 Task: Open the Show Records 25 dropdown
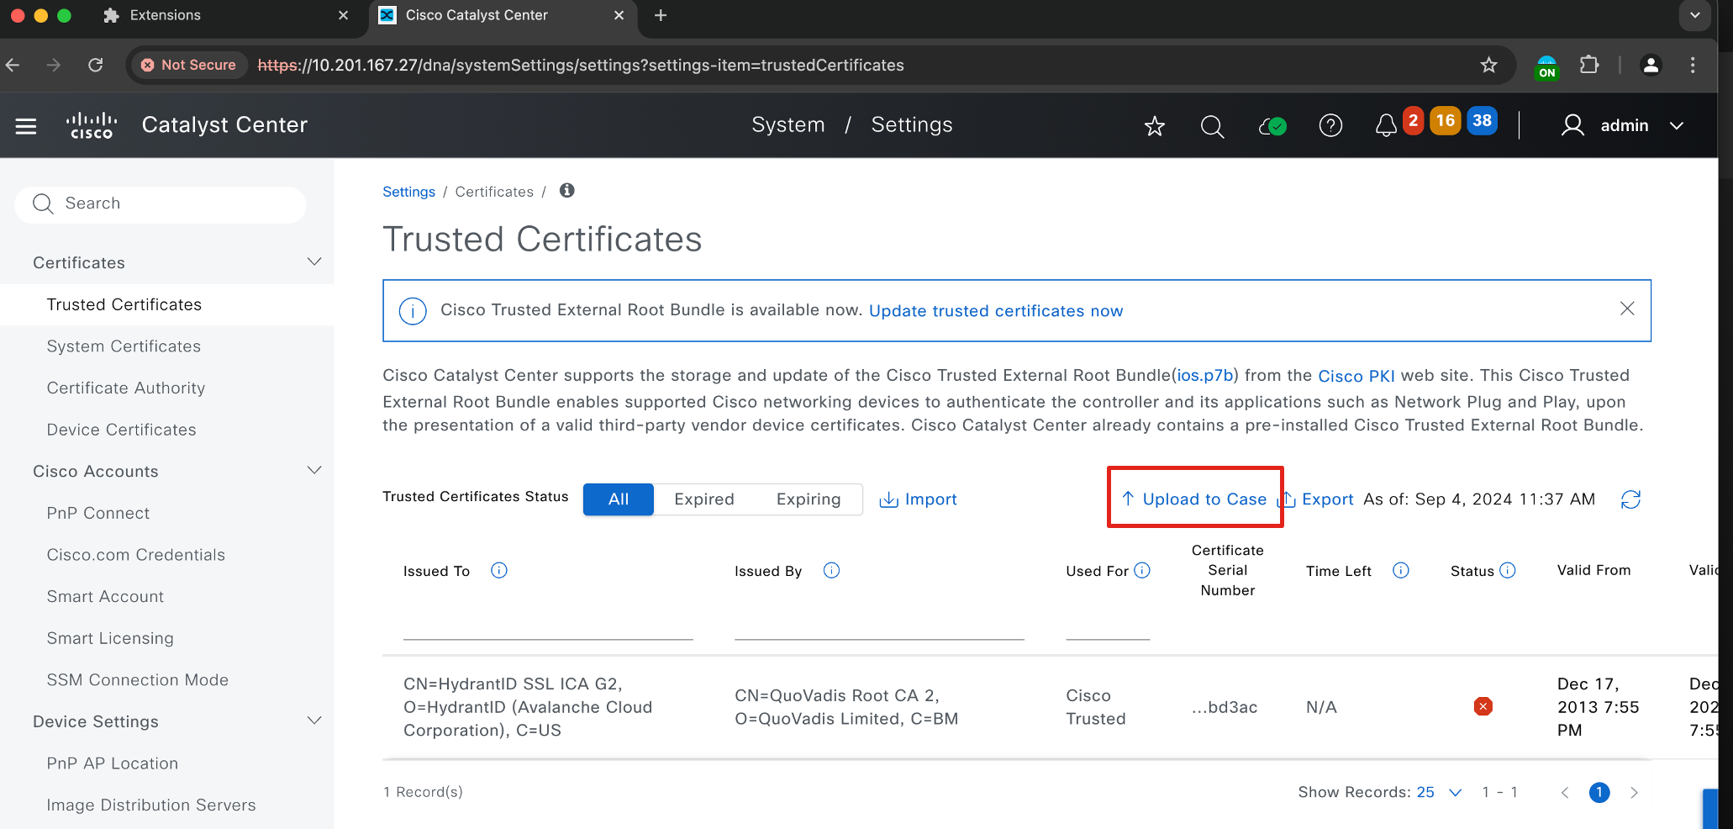tap(1440, 792)
